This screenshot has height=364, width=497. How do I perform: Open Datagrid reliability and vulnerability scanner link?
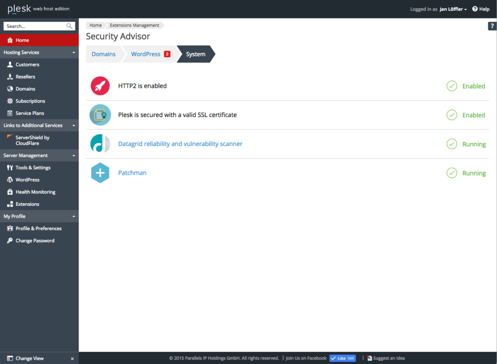tap(180, 144)
